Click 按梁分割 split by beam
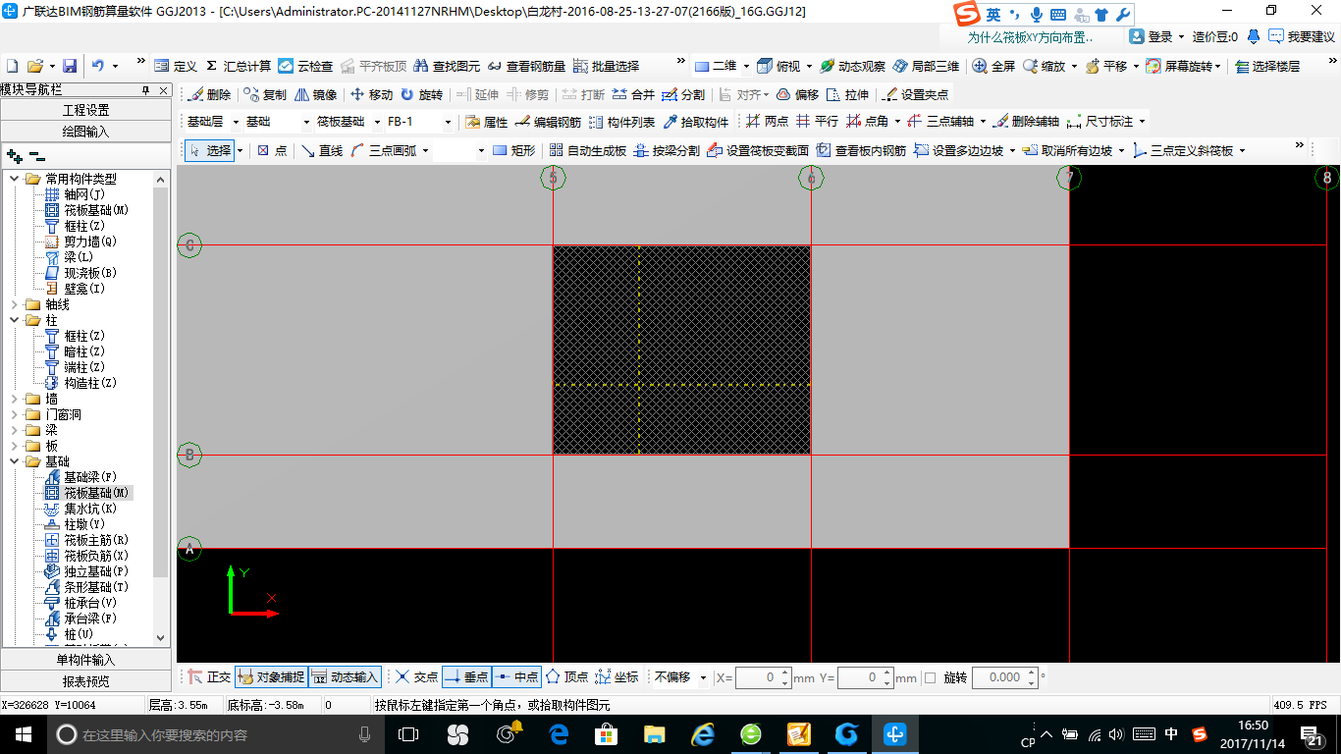 click(667, 151)
